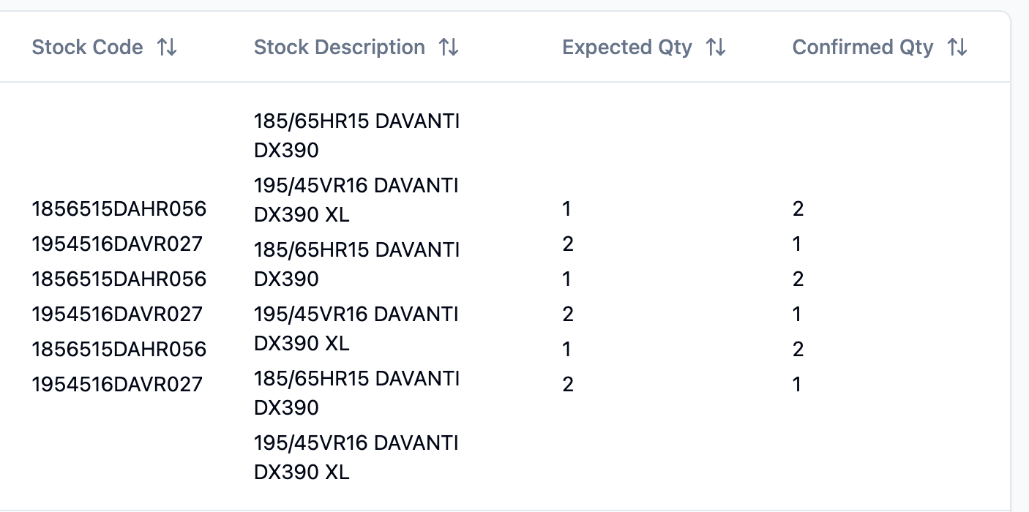Select the first Expected Qty value
The width and height of the screenshot is (1029, 512).
click(566, 209)
